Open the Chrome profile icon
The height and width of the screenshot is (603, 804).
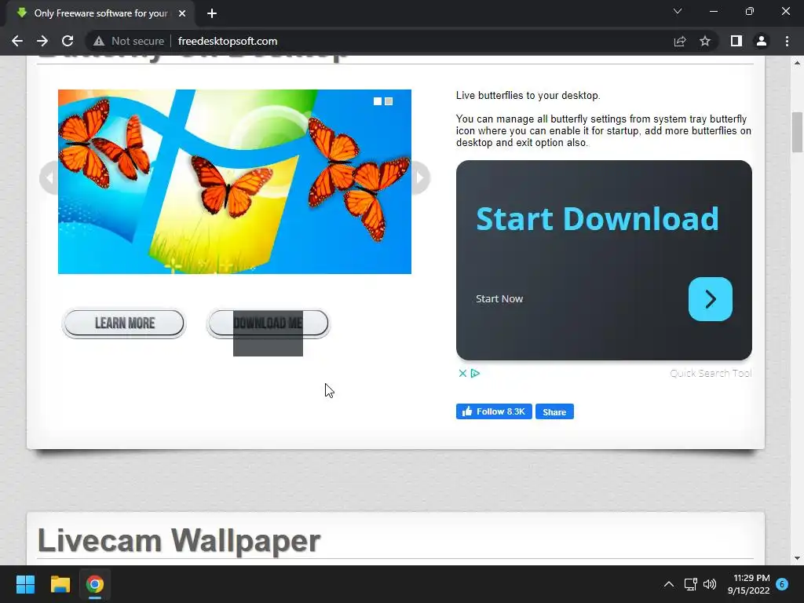(x=762, y=41)
